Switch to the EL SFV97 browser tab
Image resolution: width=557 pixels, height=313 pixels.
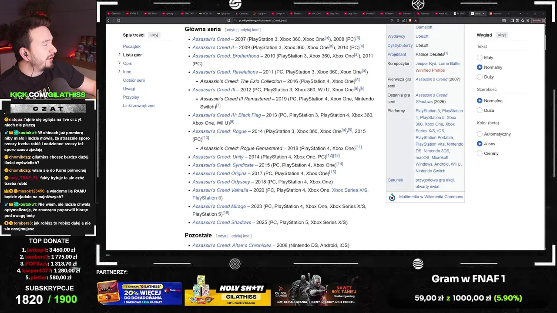click(x=460, y=13)
